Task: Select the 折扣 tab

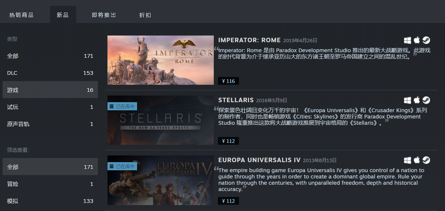Action: (x=145, y=15)
